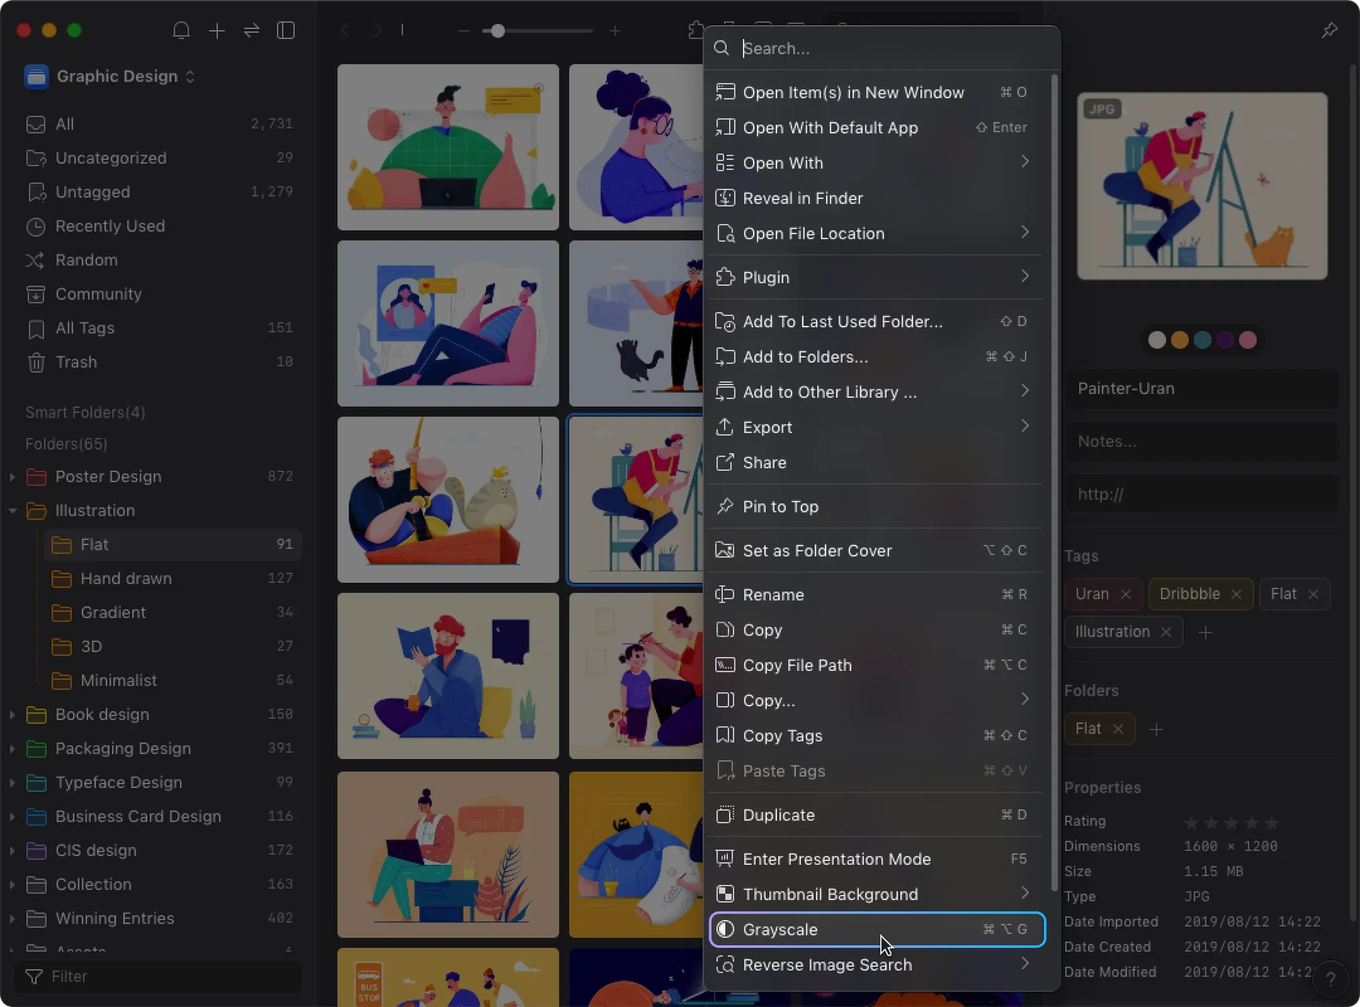1360x1007 pixels.
Task: Remove the Illustration tag
Action: (1166, 632)
